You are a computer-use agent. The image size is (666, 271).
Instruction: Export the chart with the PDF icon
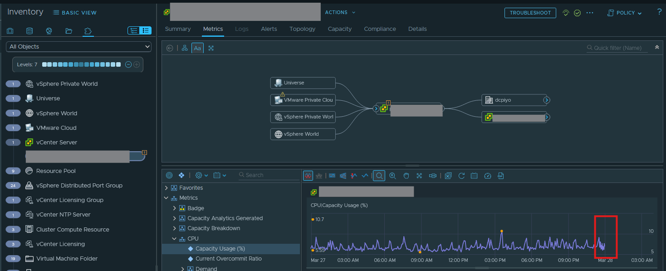point(501,176)
